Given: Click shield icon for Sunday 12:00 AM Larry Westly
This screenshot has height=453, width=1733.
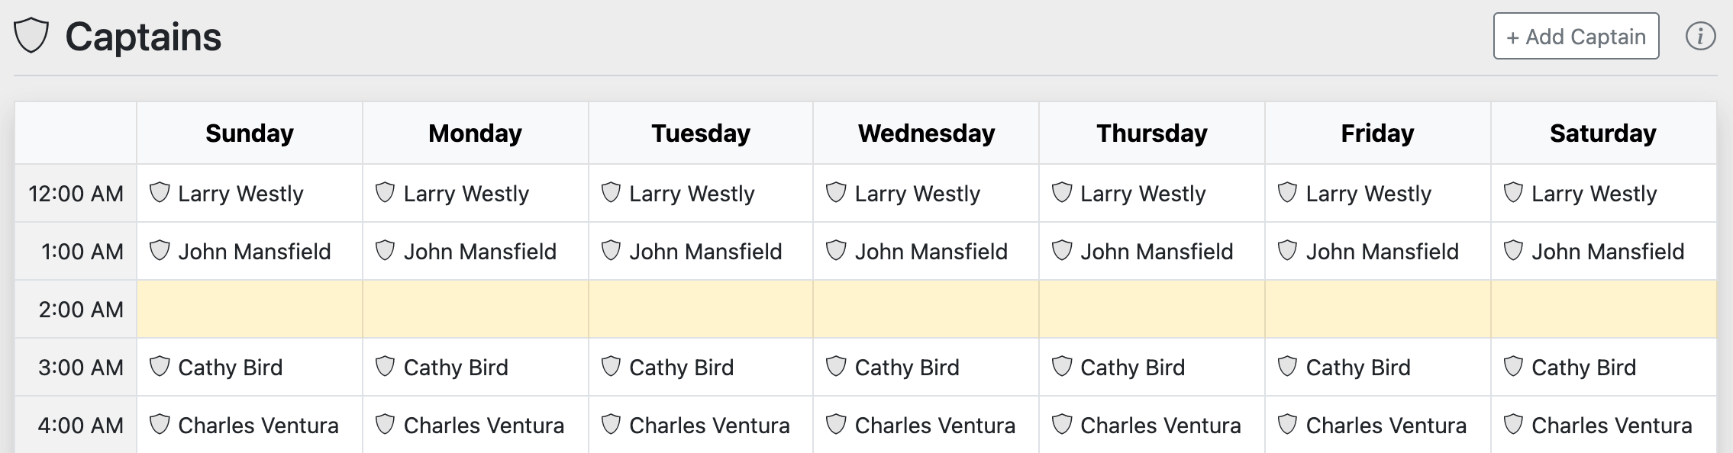Looking at the screenshot, I should (x=160, y=193).
